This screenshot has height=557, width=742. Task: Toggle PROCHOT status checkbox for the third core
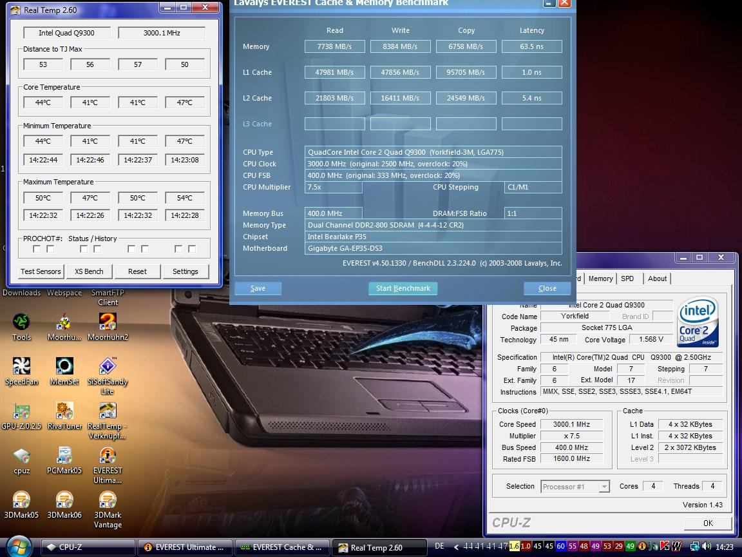pyautogui.click(x=131, y=249)
